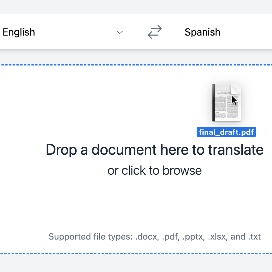Image resolution: width=272 pixels, height=272 pixels.
Task: Open the English source language dropdown
Action: click(x=119, y=32)
